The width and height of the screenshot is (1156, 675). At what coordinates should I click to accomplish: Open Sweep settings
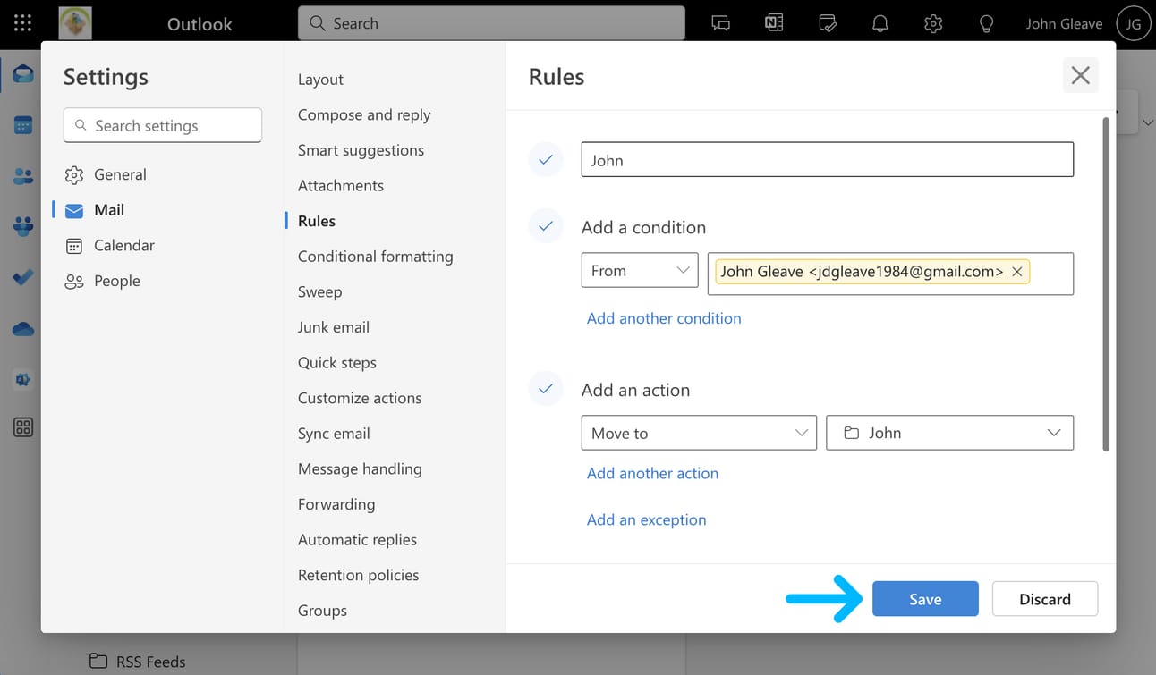coord(320,291)
